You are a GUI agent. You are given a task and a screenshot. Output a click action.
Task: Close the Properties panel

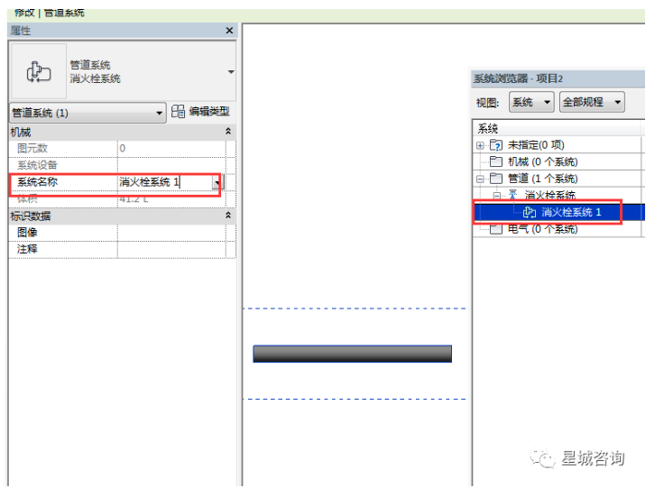point(229,31)
